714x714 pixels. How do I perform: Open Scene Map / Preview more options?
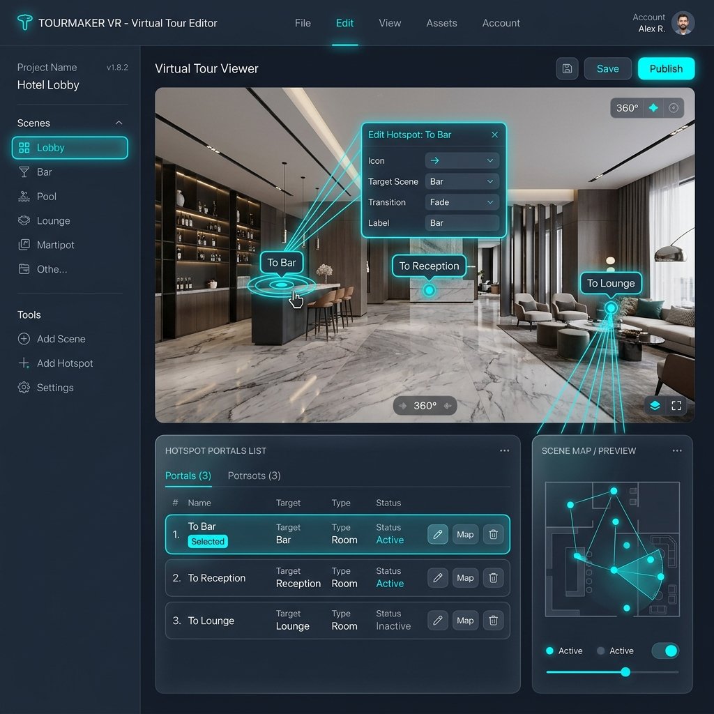tap(677, 451)
